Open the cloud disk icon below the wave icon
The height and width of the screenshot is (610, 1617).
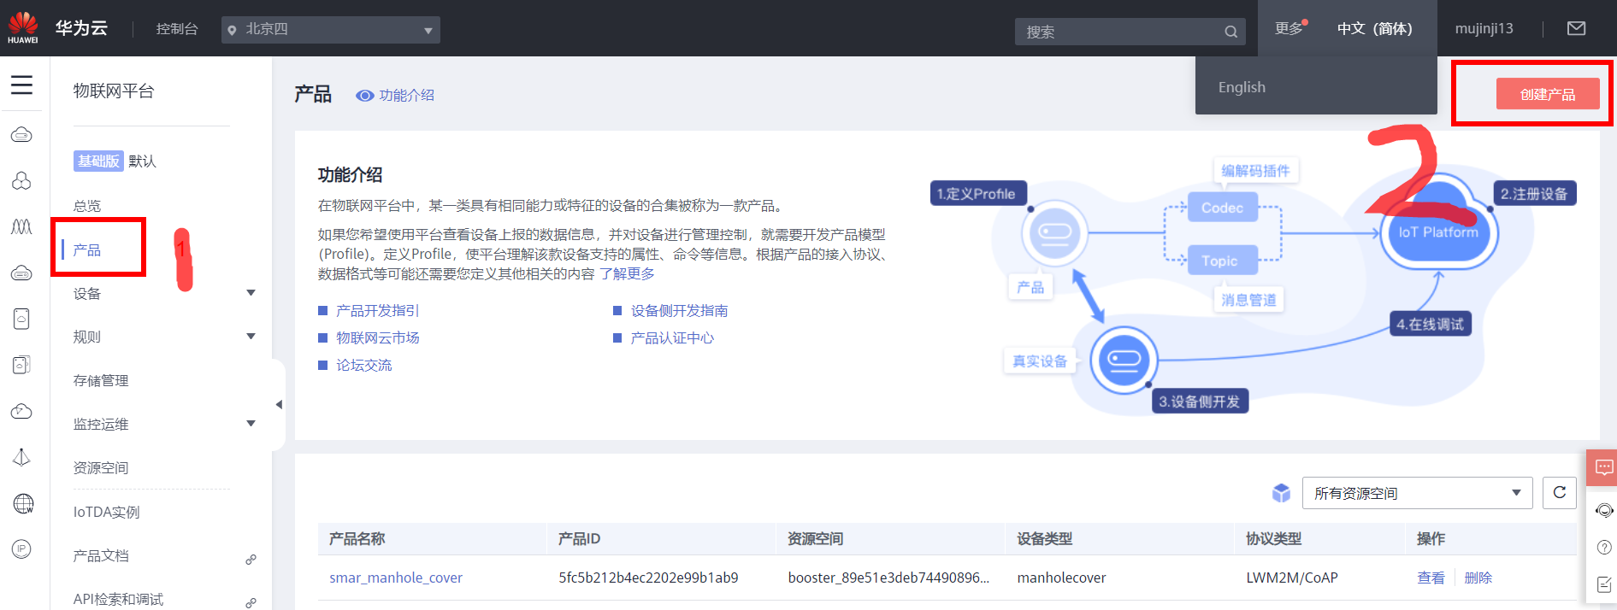coord(21,273)
